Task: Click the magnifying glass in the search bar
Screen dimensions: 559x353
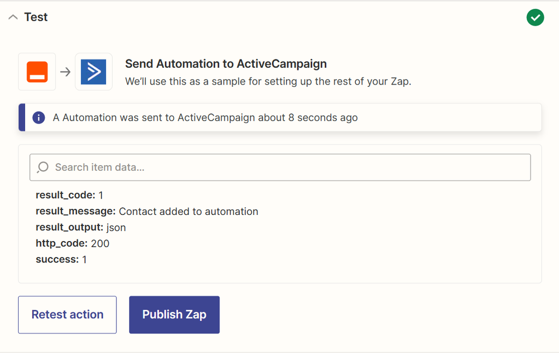Action: tap(43, 167)
